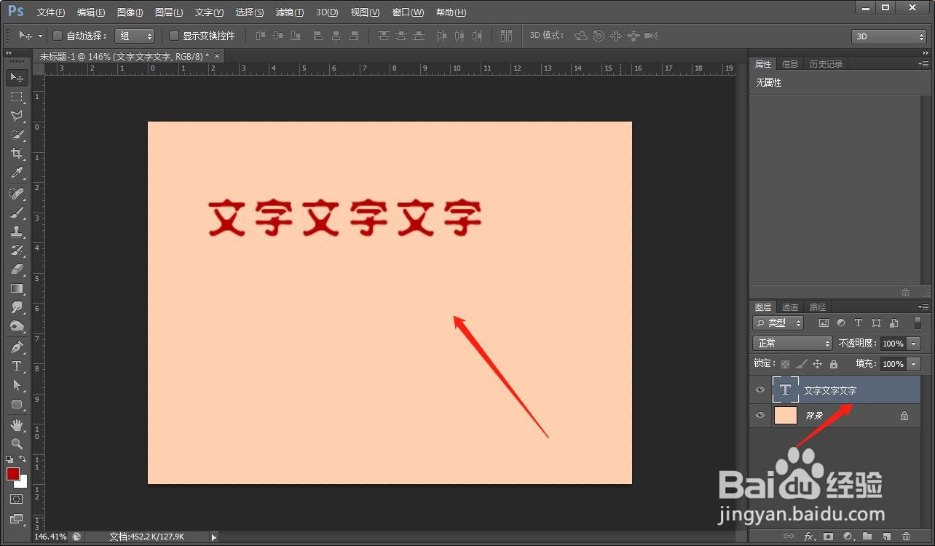Image resolution: width=935 pixels, height=546 pixels.
Task: Switch to the 通道 tab
Action: click(x=790, y=307)
